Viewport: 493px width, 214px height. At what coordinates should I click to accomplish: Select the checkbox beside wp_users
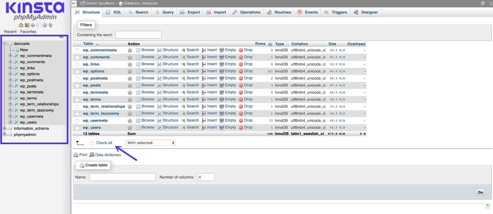(77, 127)
